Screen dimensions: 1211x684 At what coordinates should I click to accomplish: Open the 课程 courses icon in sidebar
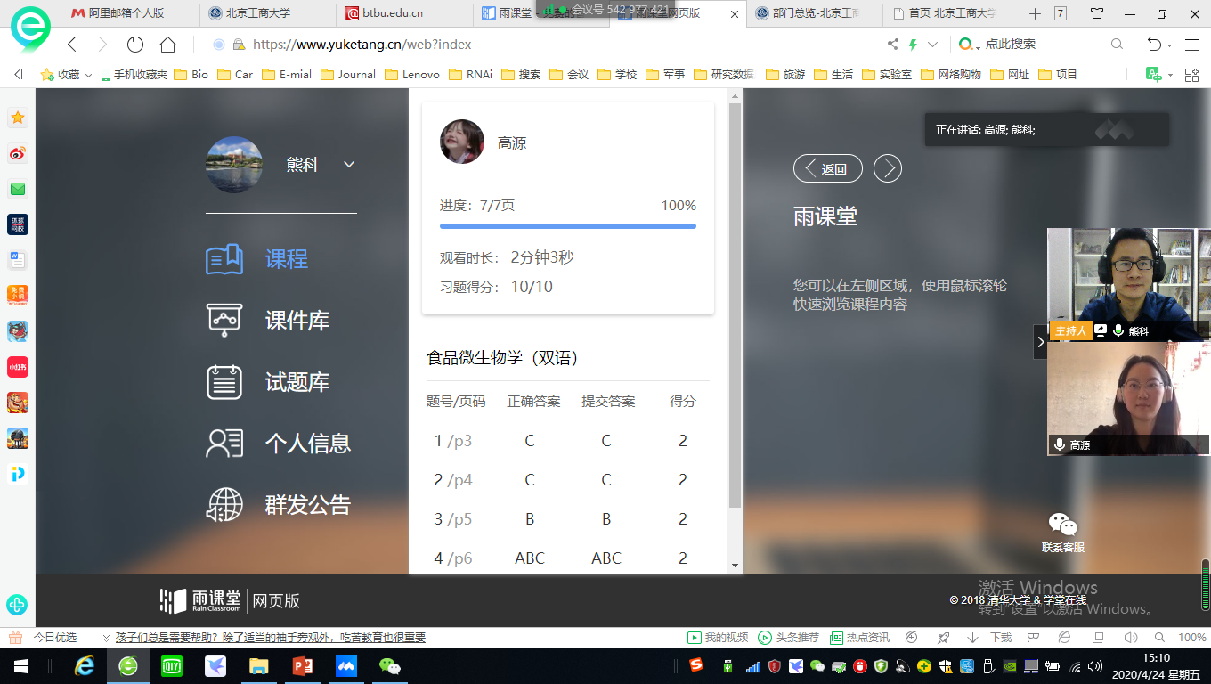tap(224, 259)
